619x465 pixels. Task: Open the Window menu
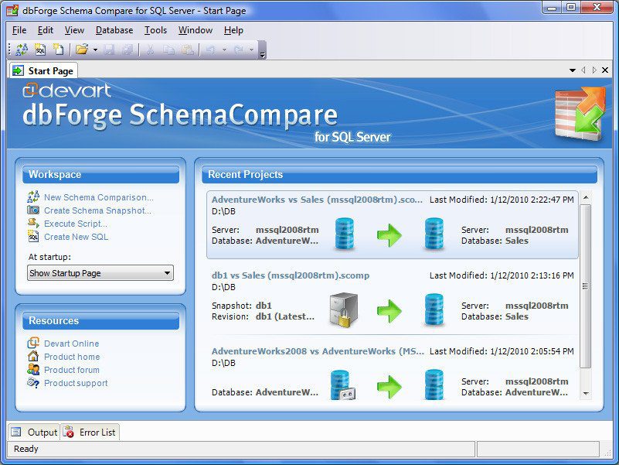pos(196,30)
